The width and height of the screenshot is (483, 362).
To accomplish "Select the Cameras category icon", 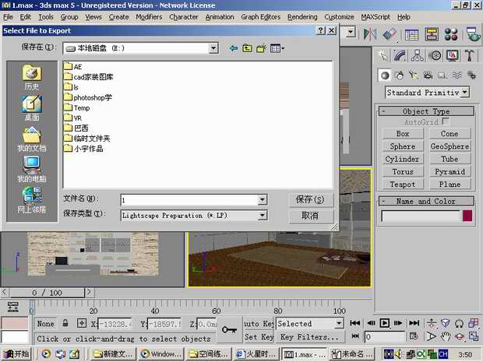I will [x=428, y=76].
